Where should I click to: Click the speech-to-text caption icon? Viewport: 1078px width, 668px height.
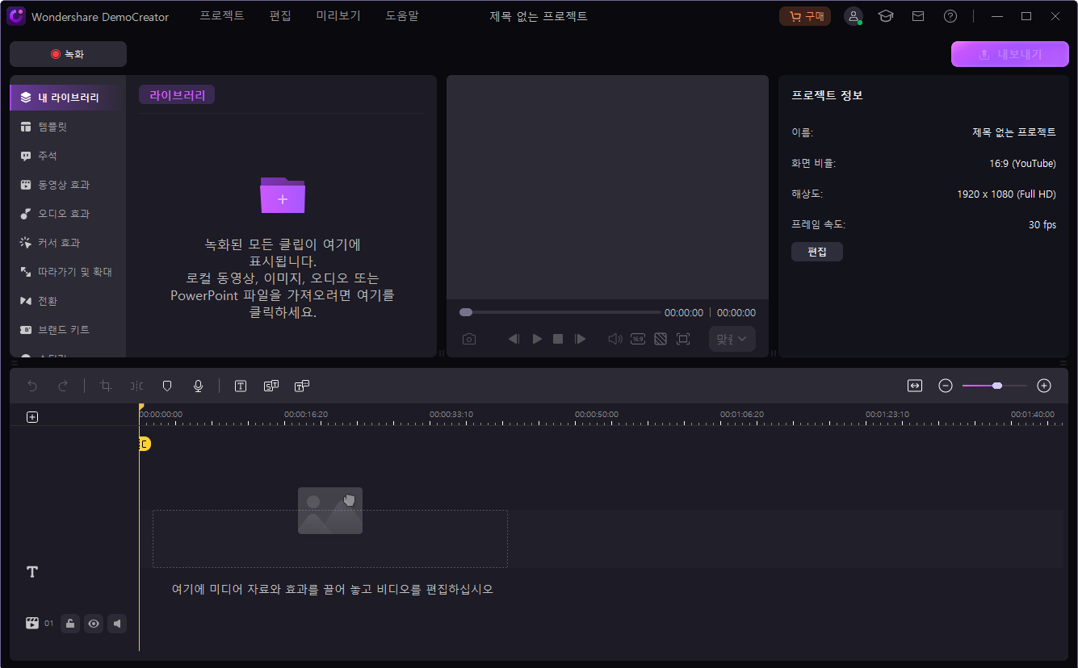point(302,386)
